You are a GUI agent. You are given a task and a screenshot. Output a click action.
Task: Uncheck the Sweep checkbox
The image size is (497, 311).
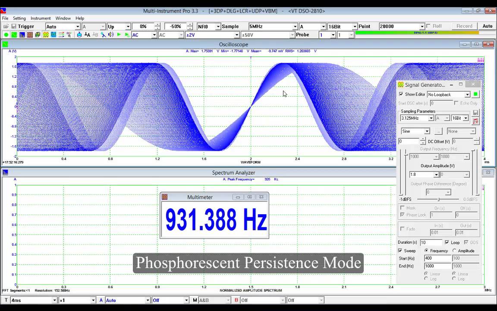400,251
